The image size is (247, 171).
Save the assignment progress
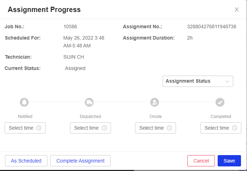click(x=229, y=161)
